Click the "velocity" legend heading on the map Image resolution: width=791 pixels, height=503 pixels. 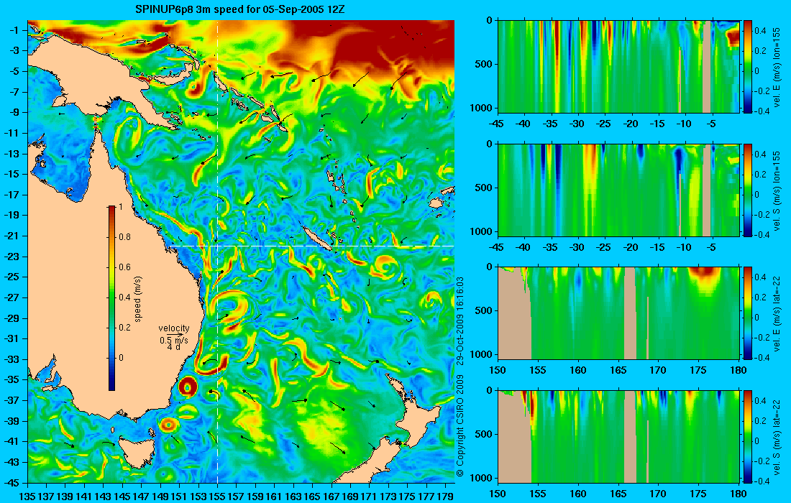(x=173, y=328)
